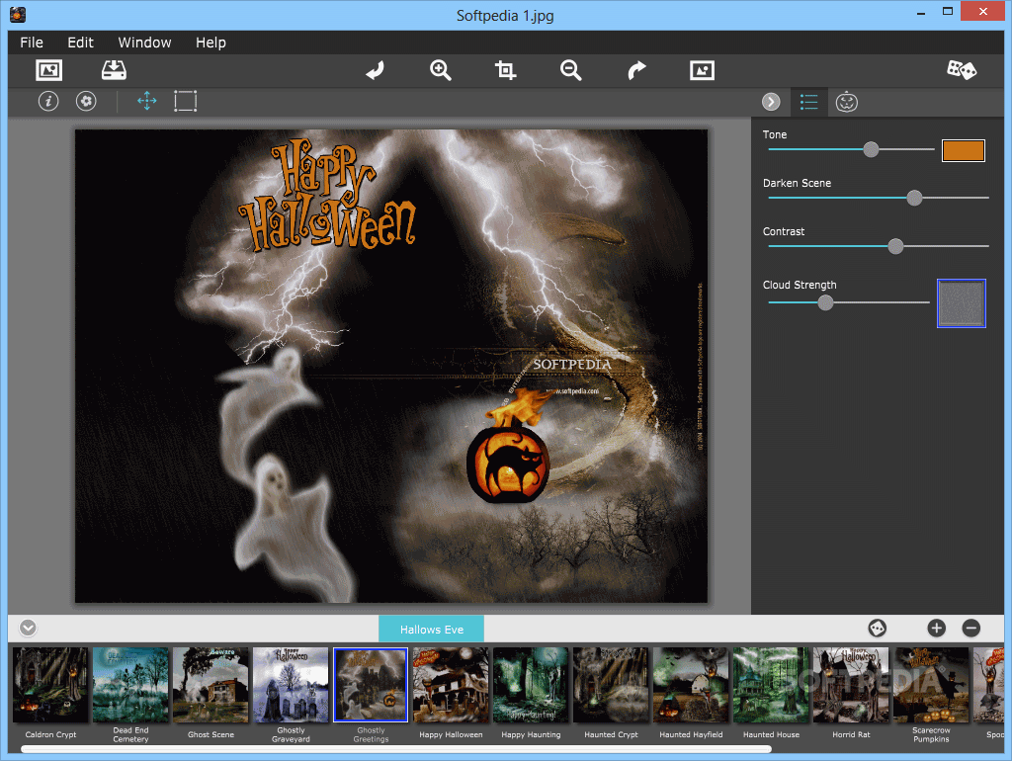Add a preset with the plus icon
This screenshot has width=1012, height=761.
[937, 628]
